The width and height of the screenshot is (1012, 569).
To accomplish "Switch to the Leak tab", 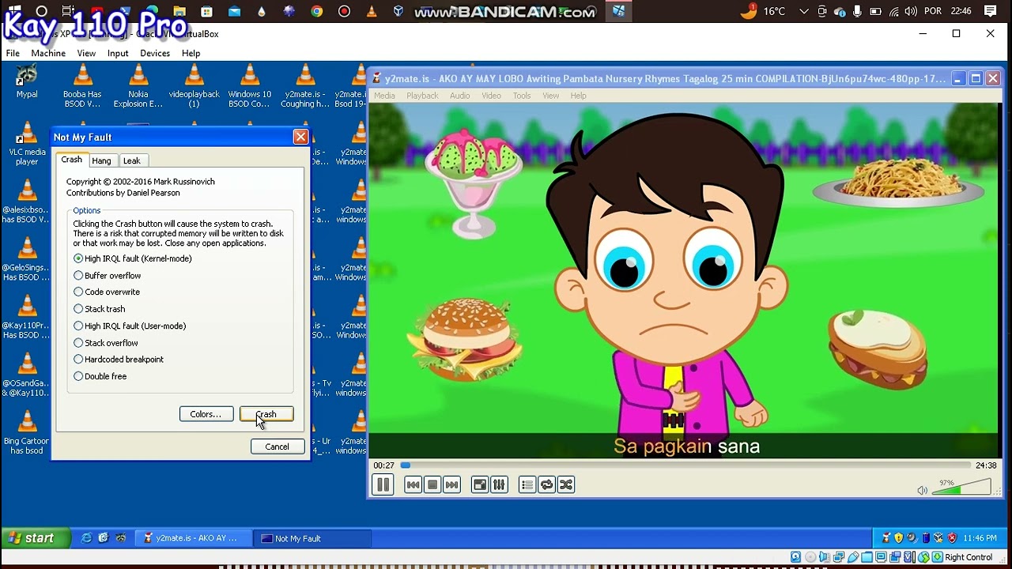I will (131, 160).
